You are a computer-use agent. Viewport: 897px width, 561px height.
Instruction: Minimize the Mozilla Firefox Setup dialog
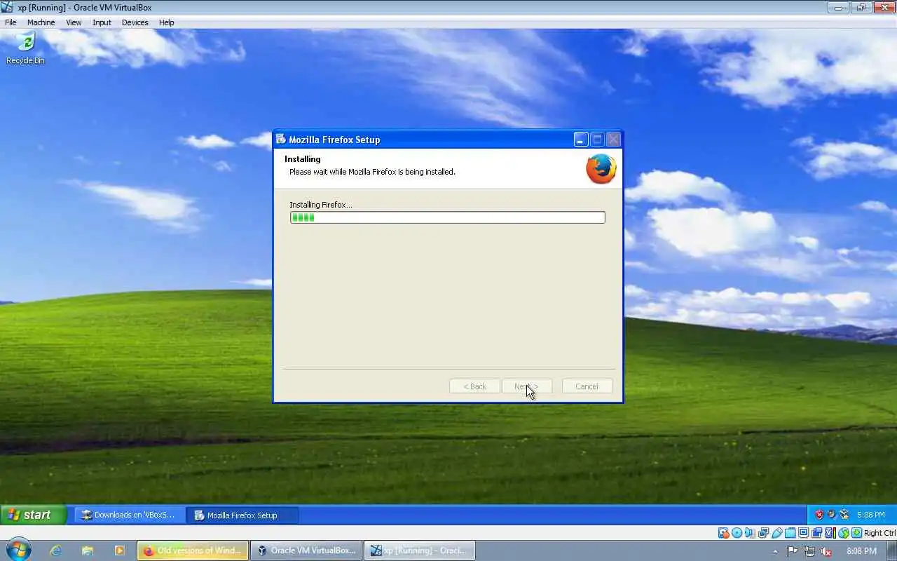click(x=581, y=139)
